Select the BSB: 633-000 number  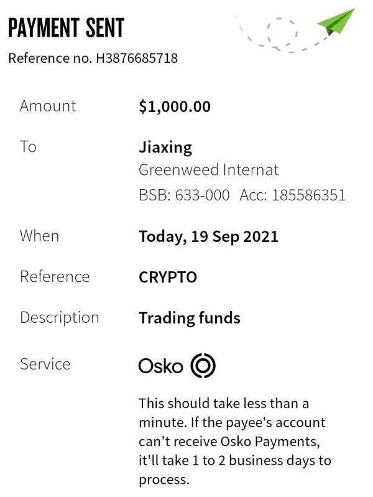pyautogui.click(x=184, y=195)
